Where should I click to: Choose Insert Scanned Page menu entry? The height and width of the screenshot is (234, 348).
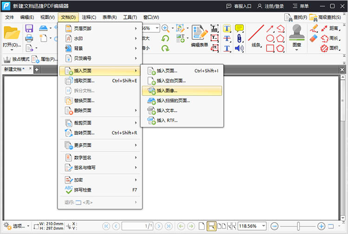click(x=182, y=101)
